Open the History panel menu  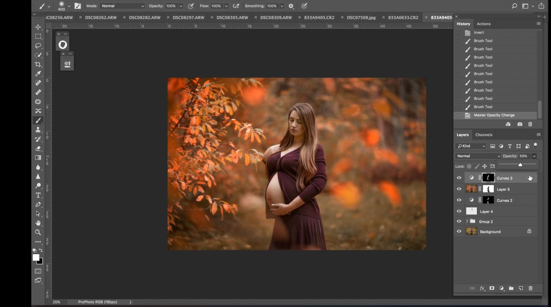[x=538, y=24]
